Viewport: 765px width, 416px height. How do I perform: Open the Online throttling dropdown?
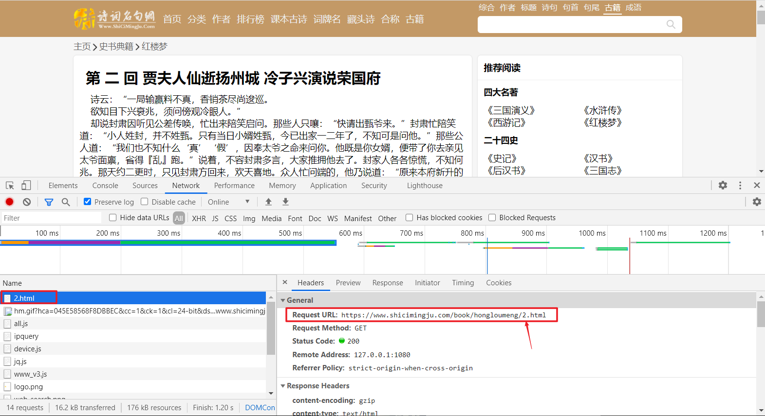229,202
